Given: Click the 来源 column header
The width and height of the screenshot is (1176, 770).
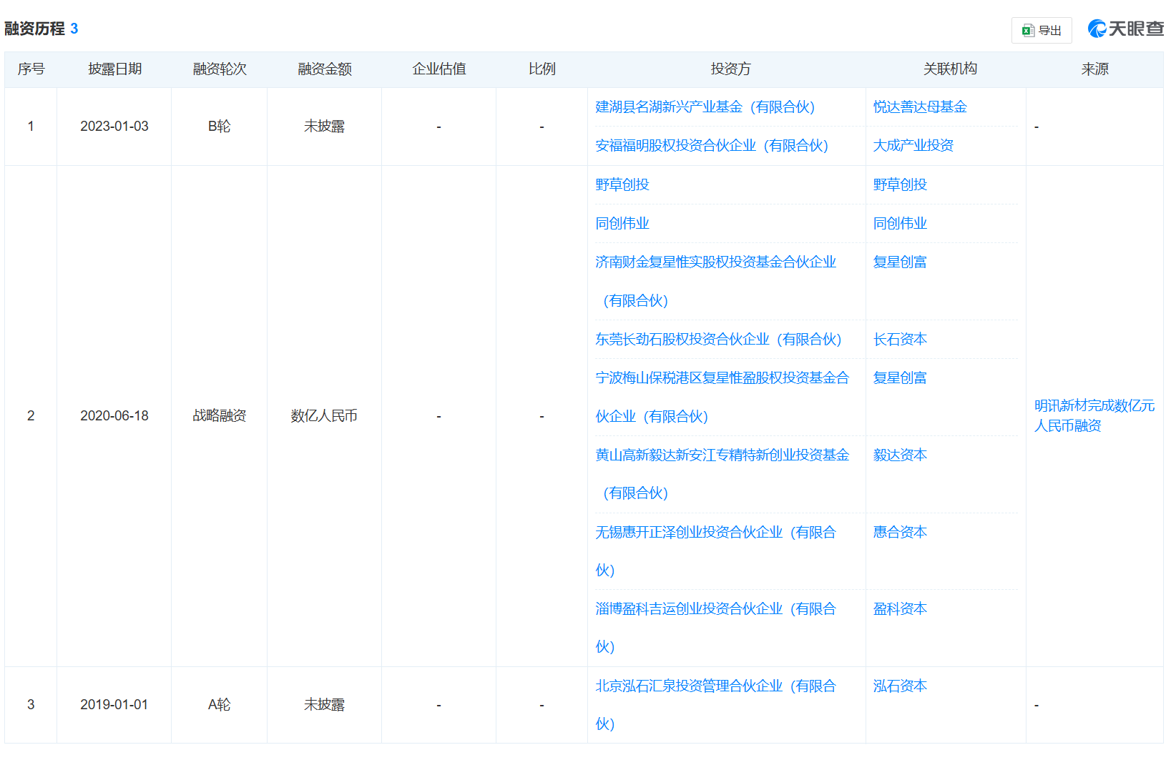Looking at the screenshot, I should click(x=1094, y=69).
